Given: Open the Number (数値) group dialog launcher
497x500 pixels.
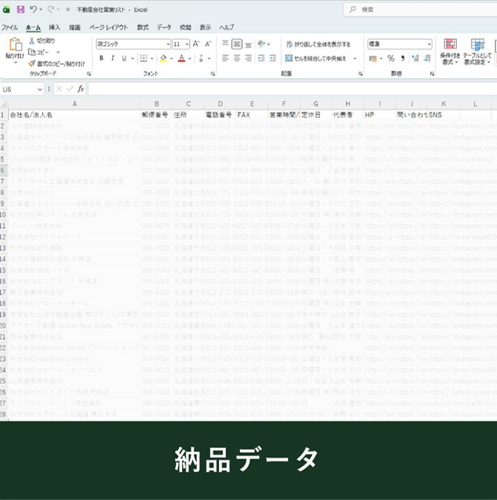Looking at the screenshot, I should tap(432, 74).
